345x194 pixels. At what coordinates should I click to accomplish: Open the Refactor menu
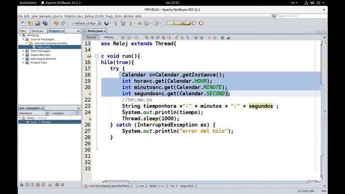click(x=70, y=16)
